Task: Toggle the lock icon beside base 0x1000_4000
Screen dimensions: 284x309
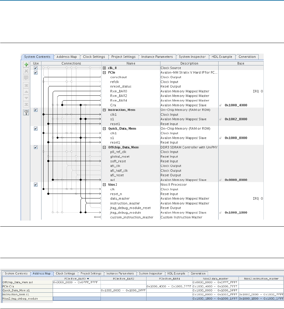Action: pos(221,105)
